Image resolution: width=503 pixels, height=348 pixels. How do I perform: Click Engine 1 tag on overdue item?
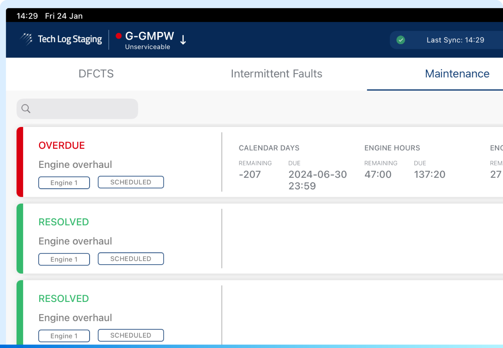click(64, 183)
